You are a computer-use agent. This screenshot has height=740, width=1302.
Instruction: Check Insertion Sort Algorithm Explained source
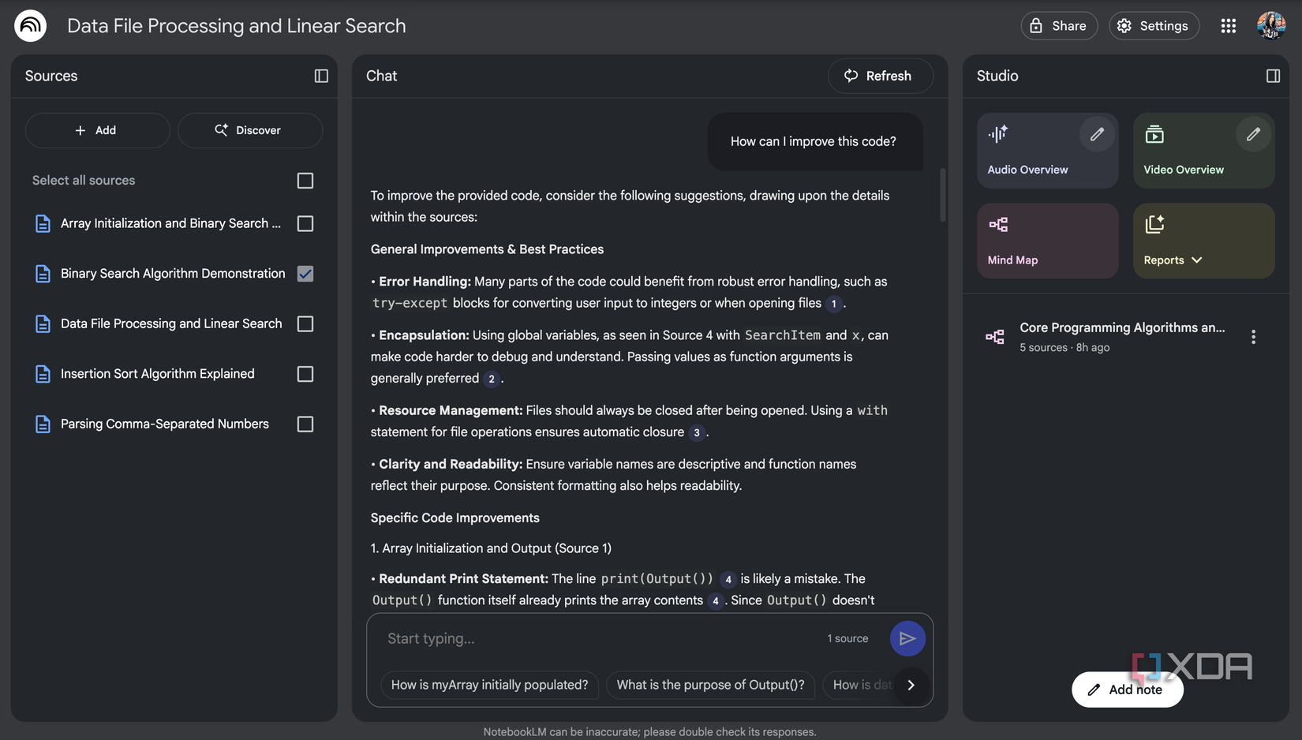click(305, 374)
